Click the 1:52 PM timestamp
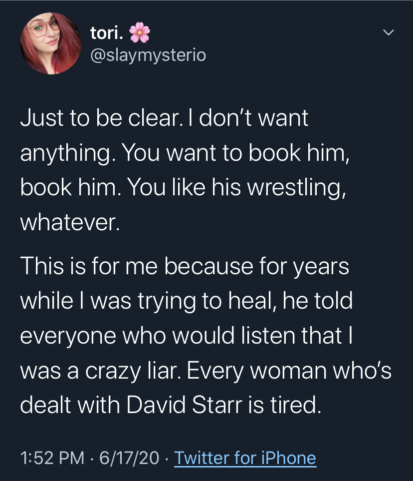Image resolution: width=413 pixels, height=481 pixels. pyautogui.click(x=52, y=458)
